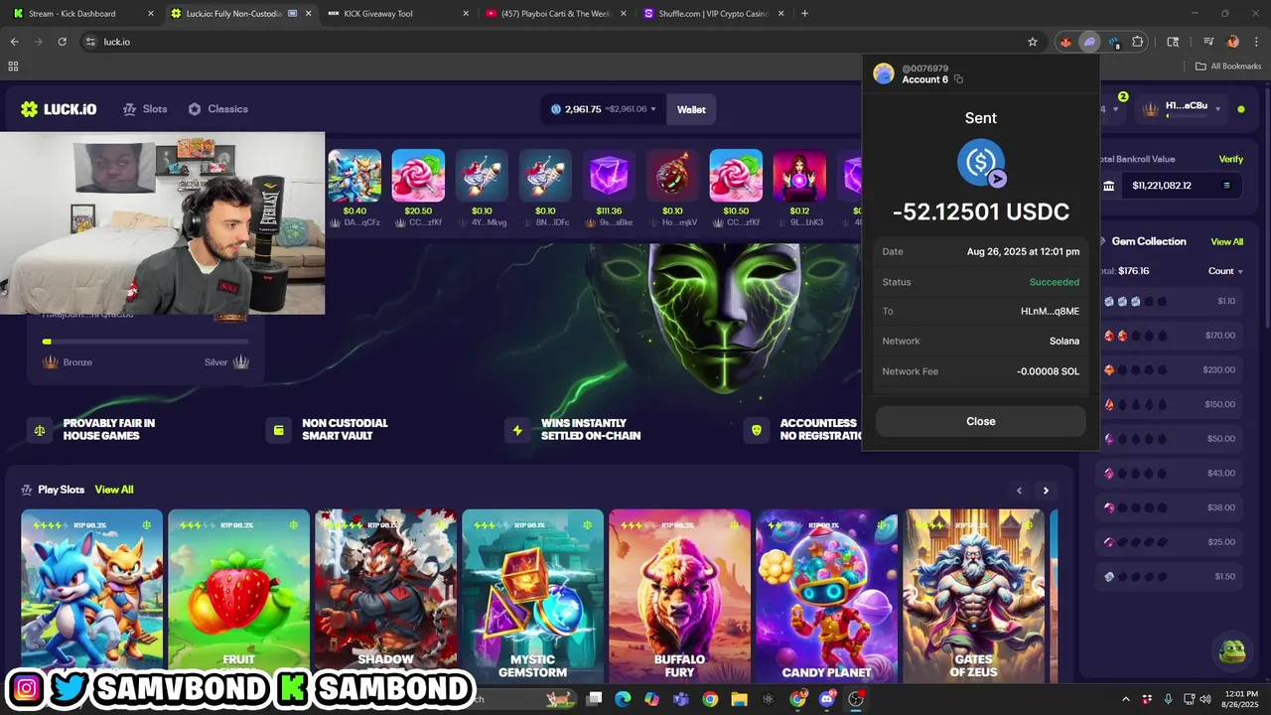Open the Chrome three-dot menu
This screenshot has width=1271, height=715.
pos(1256,42)
